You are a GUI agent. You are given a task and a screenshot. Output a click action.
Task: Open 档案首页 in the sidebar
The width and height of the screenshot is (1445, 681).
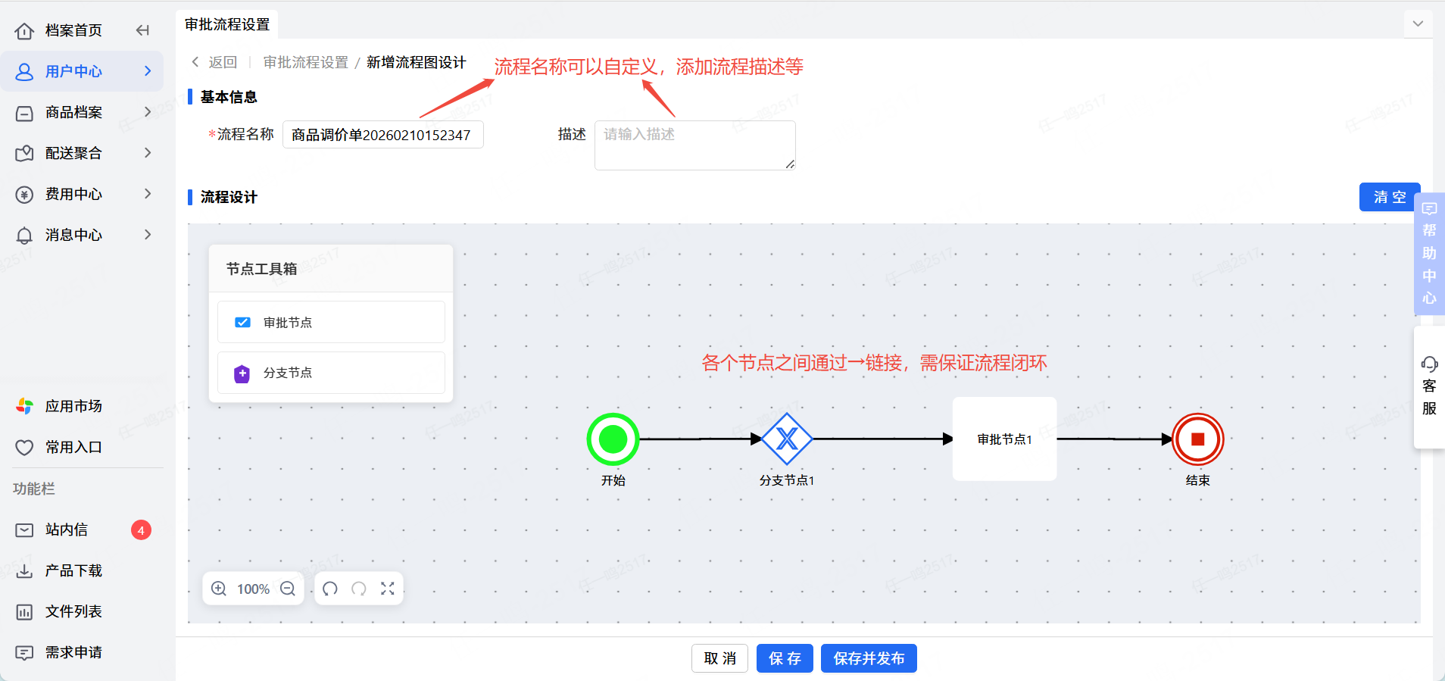coord(73,30)
